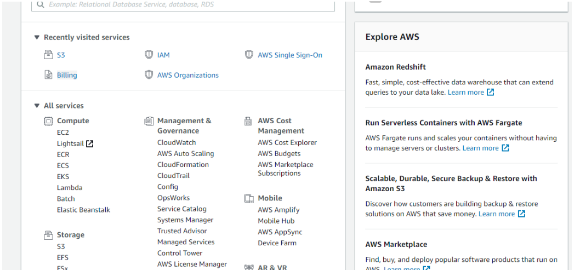Open ECS service
This screenshot has height=270, width=580.
tap(63, 165)
